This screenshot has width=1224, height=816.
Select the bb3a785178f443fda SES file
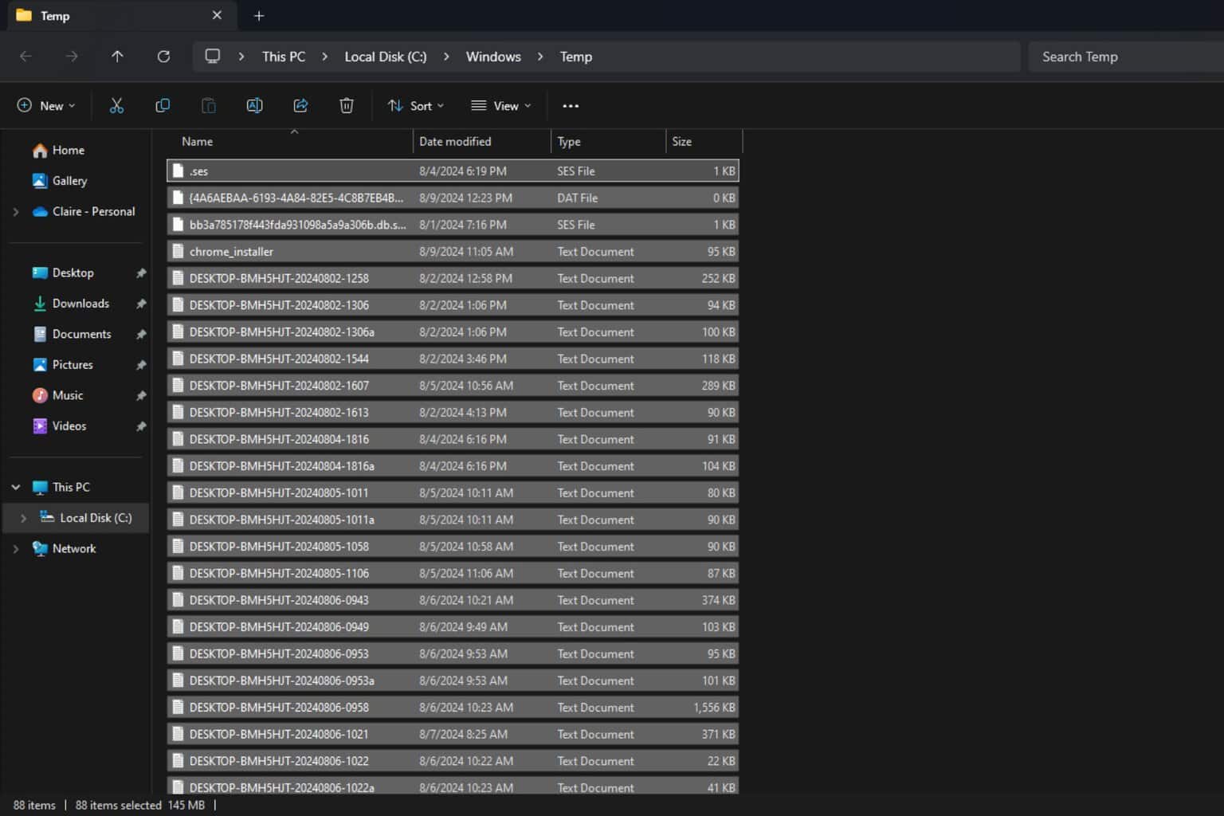click(x=453, y=225)
